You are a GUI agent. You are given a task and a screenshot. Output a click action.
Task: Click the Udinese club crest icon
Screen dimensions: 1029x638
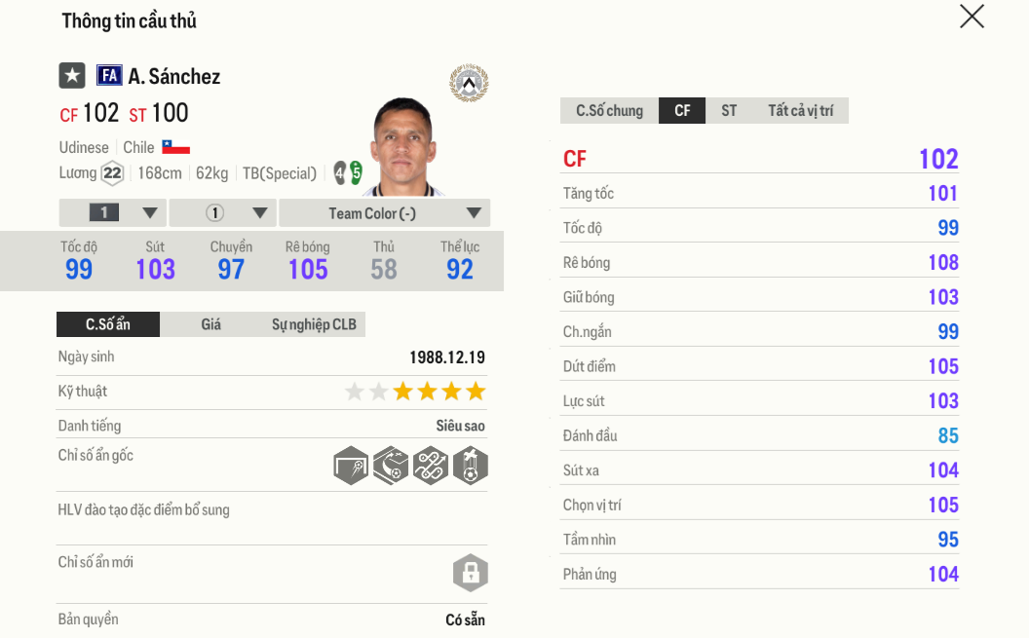click(469, 84)
